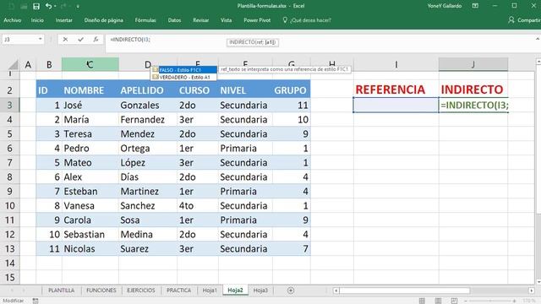Click the cell containing Sebastian
Viewport: 541px width, 304px height.
90,235
